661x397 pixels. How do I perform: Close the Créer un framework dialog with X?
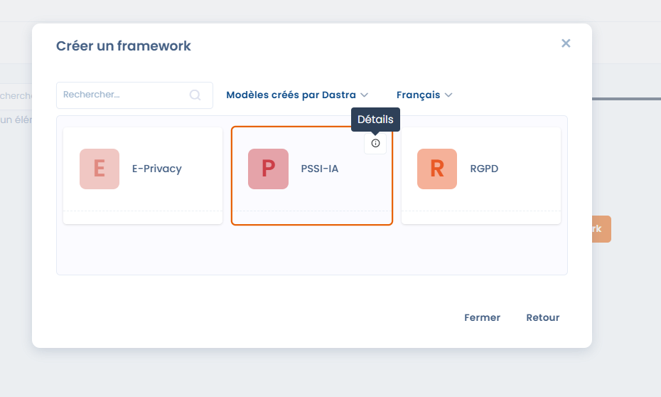click(566, 43)
